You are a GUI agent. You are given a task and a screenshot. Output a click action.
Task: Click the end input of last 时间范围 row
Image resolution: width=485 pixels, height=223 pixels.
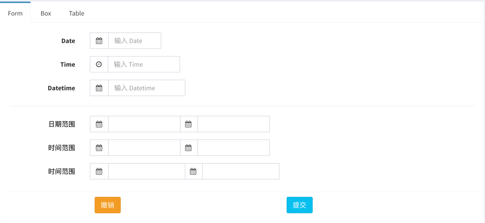pyautogui.click(x=241, y=171)
